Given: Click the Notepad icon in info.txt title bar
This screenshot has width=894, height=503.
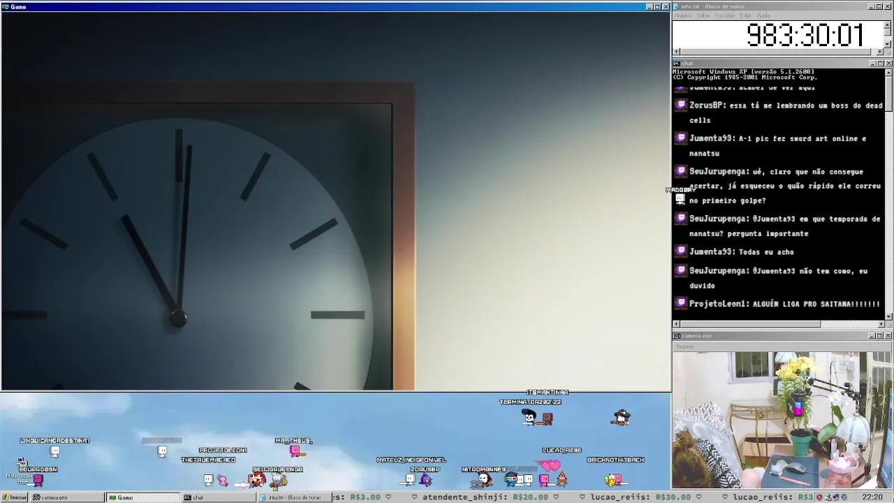Looking at the screenshot, I should pos(677,6).
